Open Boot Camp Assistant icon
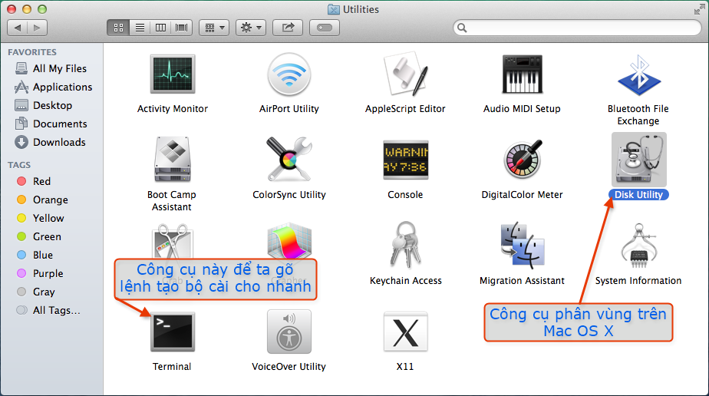The image size is (709, 396). 173,159
